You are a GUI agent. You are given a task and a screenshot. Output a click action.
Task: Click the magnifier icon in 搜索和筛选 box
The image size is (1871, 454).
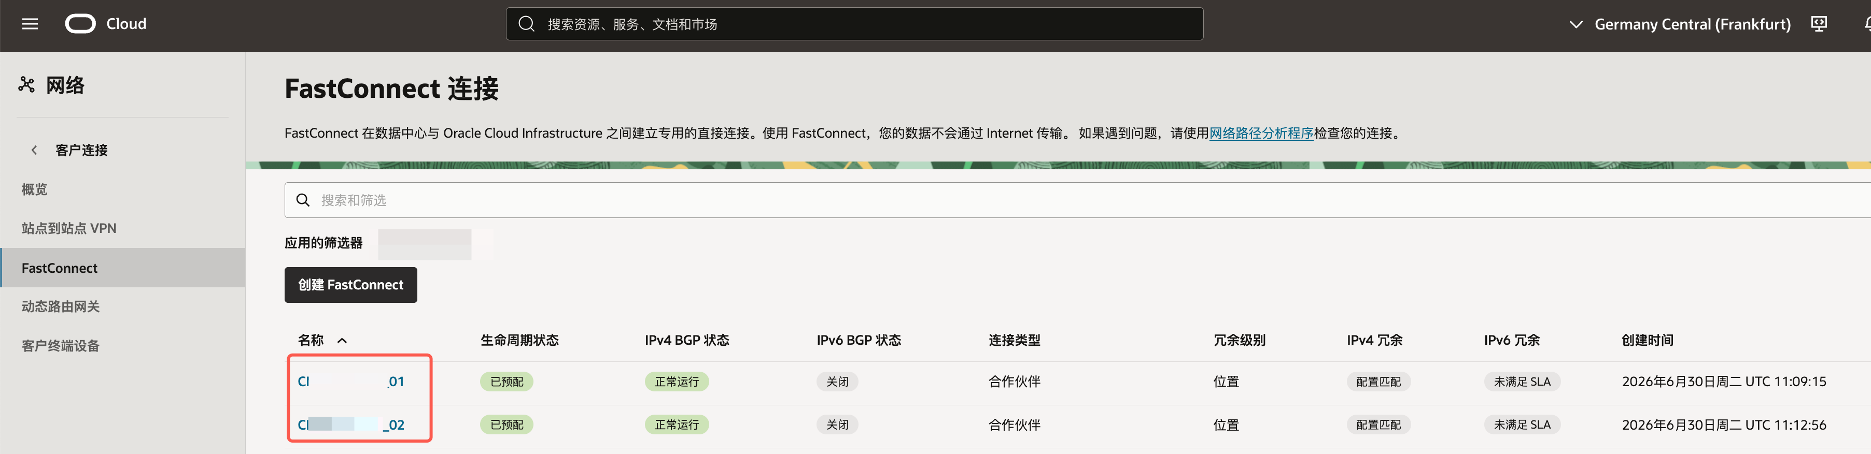(303, 200)
